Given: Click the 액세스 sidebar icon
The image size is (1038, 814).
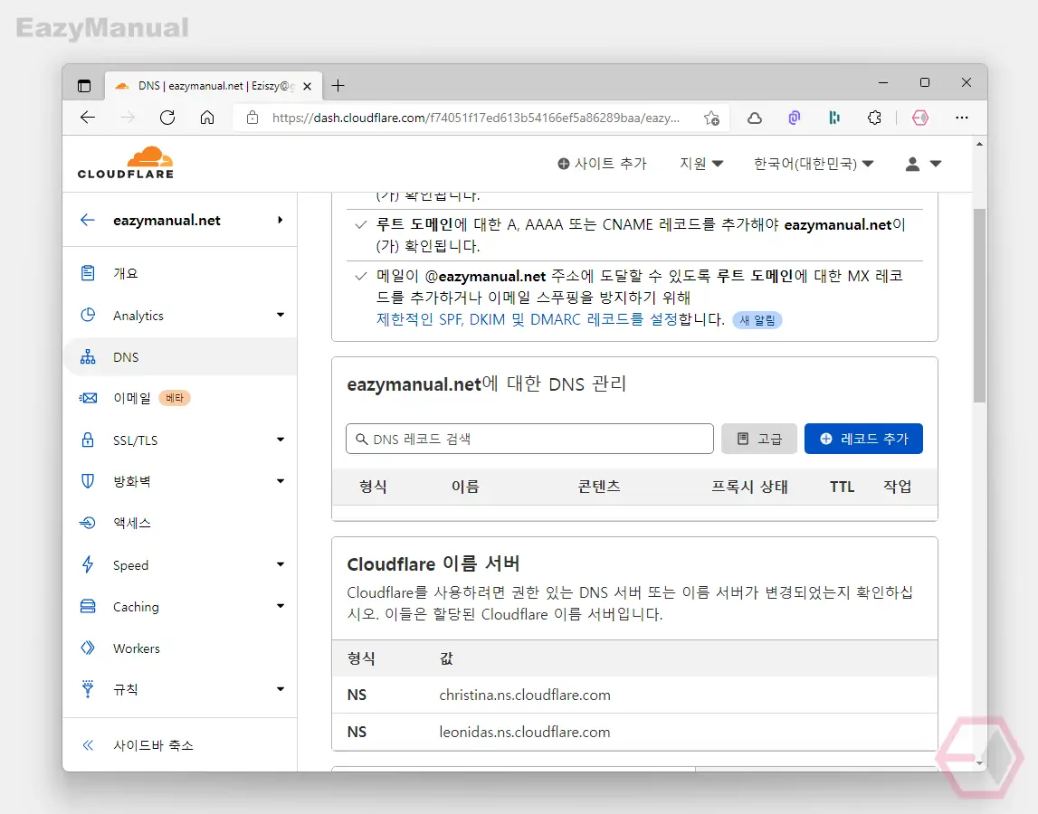Looking at the screenshot, I should point(88,523).
